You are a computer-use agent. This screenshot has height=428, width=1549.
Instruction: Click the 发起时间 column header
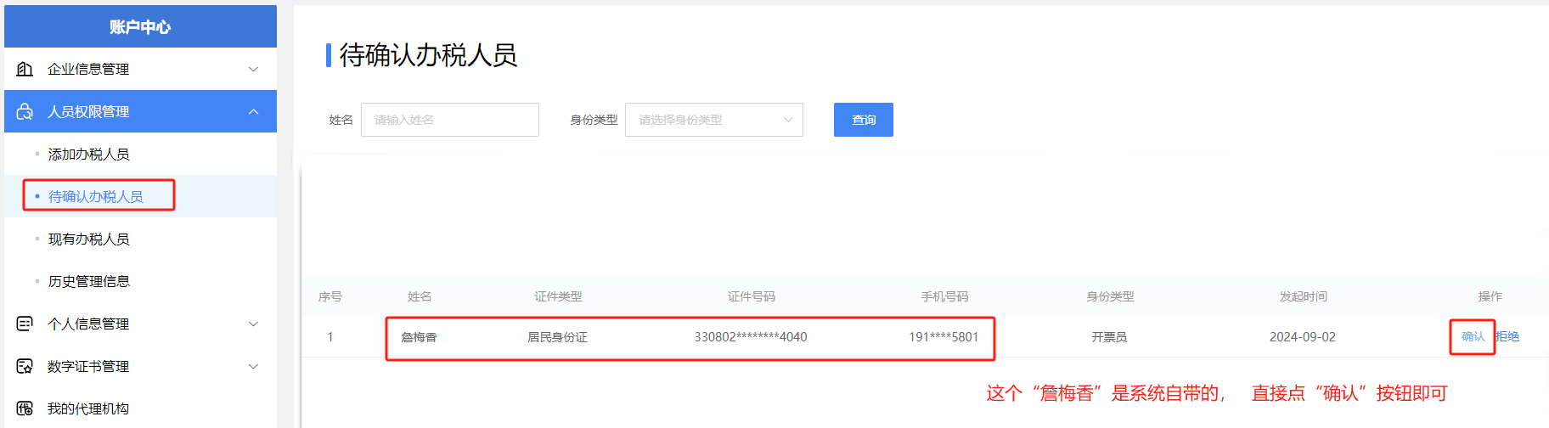pyautogui.click(x=1304, y=296)
